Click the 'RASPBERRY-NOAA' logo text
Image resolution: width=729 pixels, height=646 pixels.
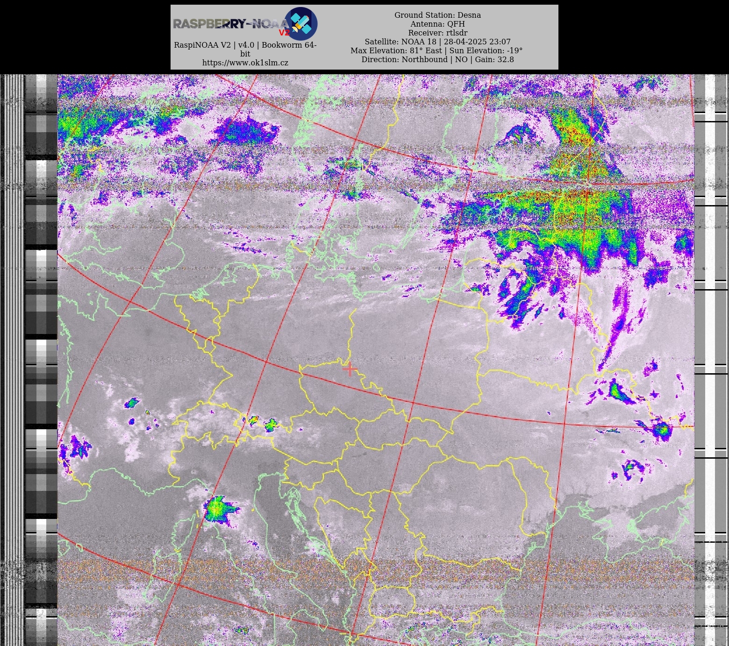coord(231,24)
